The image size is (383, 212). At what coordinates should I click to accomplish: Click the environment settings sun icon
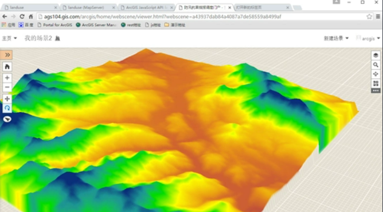click(x=376, y=74)
